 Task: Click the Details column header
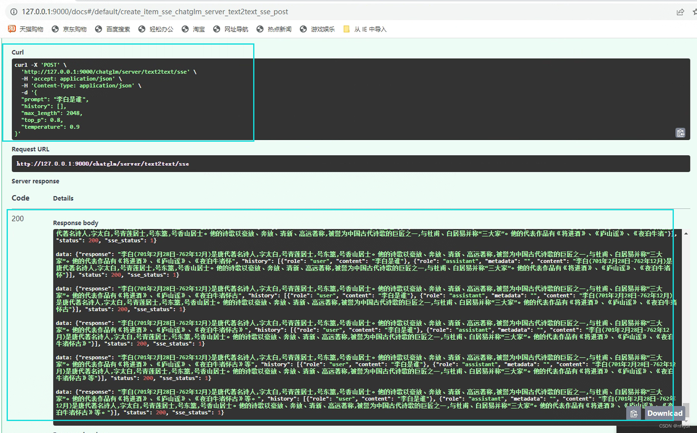coord(63,198)
